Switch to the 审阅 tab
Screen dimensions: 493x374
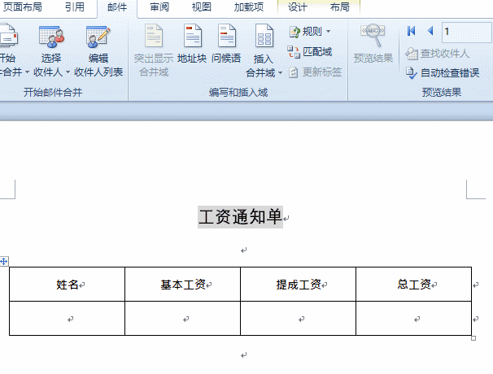click(159, 7)
